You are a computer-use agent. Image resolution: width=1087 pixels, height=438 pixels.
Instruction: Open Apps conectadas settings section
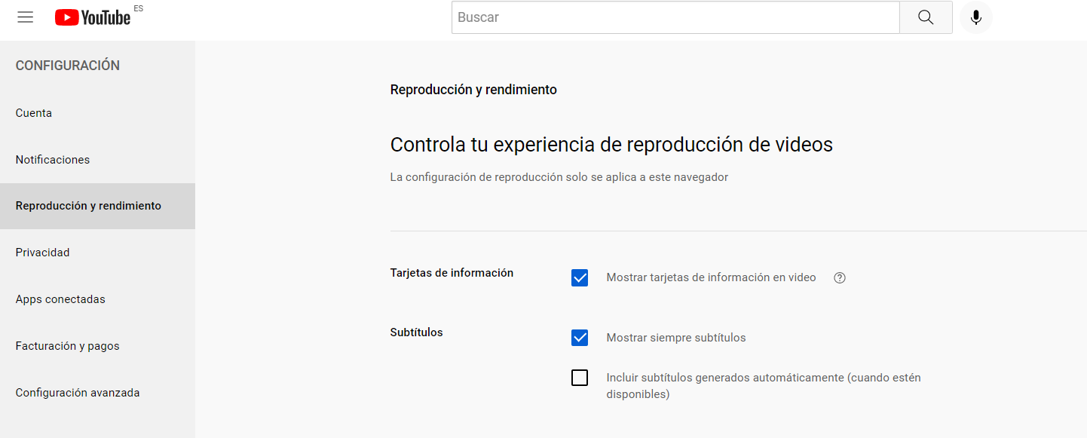(x=97, y=299)
